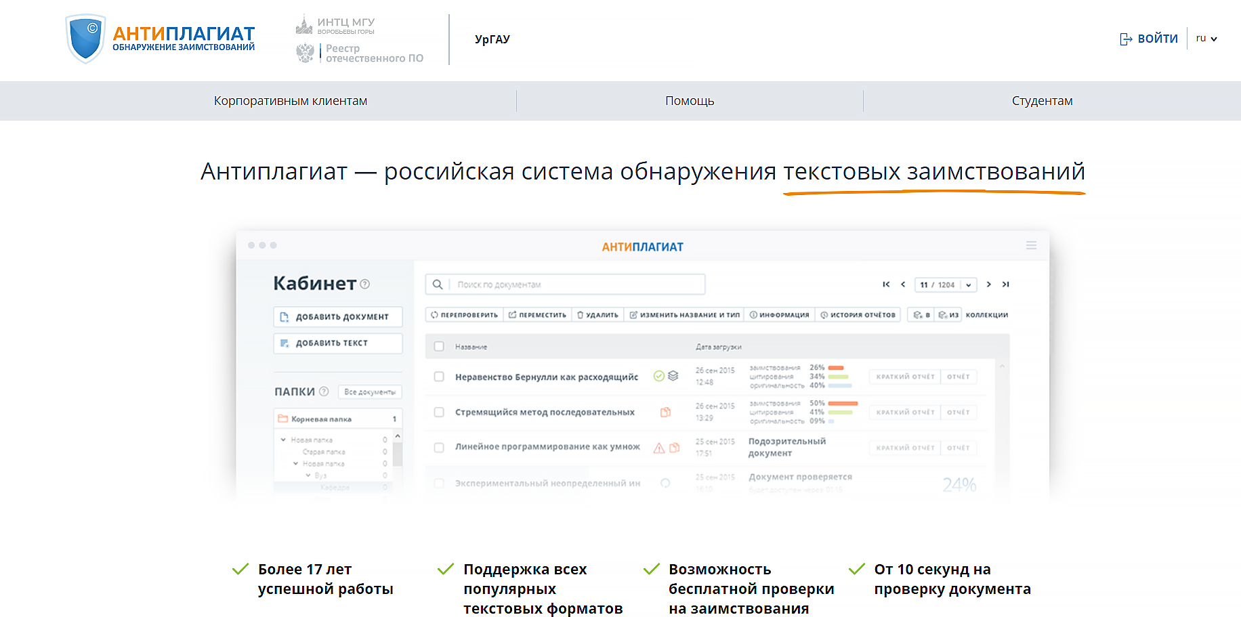
Task: Collapse the nested Новая папка tree node
Action: (x=295, y=463)
